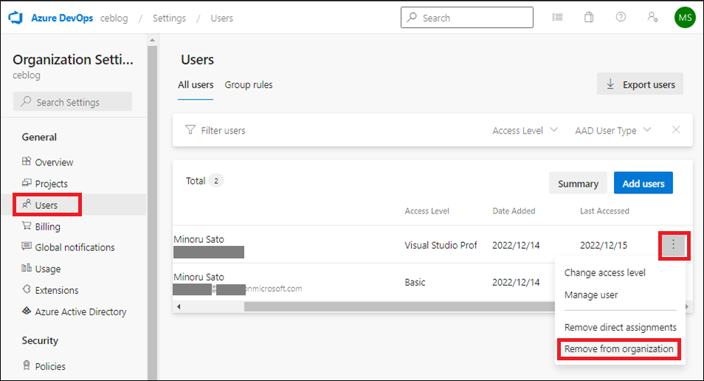704x381 pixels.
Task: Open Global notifications in sidebar
Action: click(x=75, y=247)
